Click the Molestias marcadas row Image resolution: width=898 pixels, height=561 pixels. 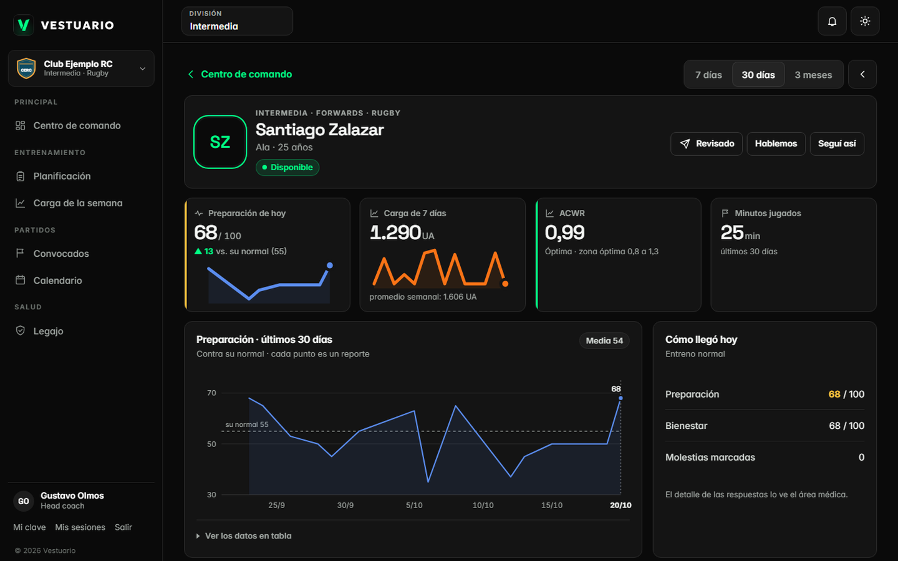point(765,458)
